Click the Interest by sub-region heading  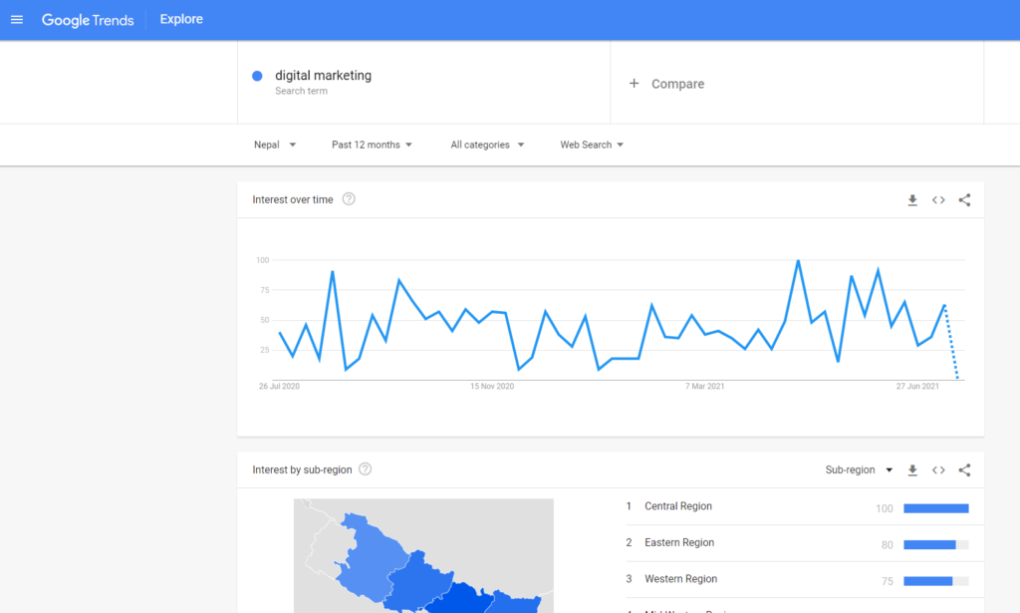[x=302, y=469]
